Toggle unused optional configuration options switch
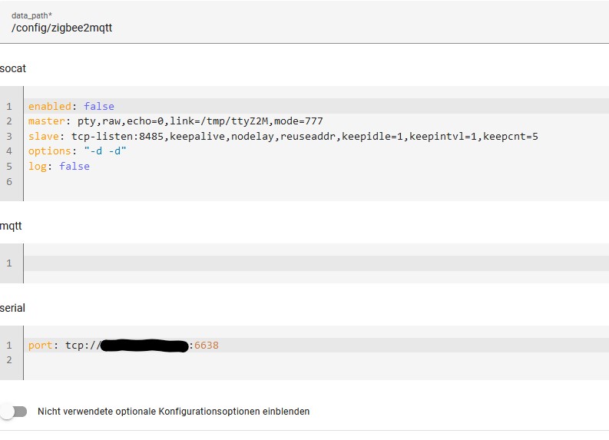 pyautogui.click(x=14, y=412)
